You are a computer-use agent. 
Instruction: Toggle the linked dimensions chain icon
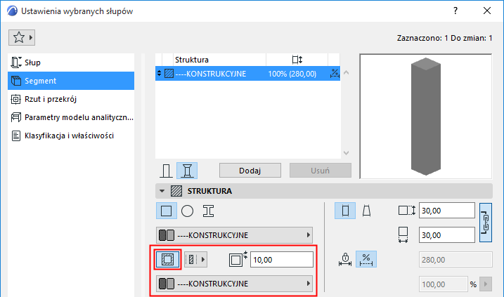(x=485, y=222)
